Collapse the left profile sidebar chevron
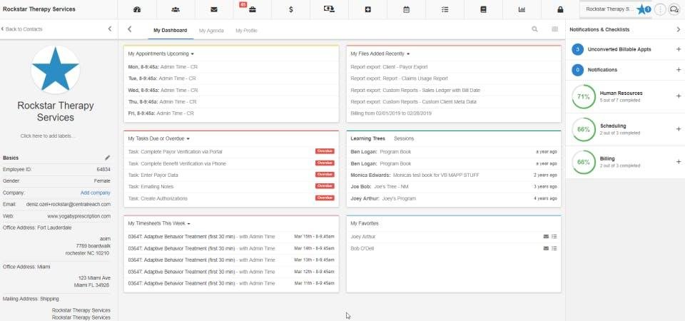 pos(110,29)
